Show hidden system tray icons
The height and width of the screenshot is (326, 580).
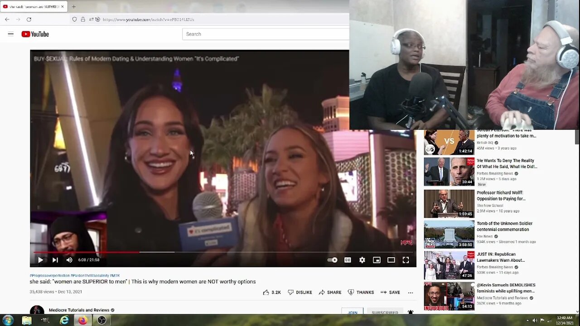coord(527,321)
